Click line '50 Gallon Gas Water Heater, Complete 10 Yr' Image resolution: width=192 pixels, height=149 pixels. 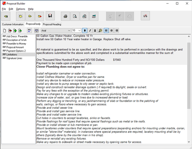pos(65,36)
